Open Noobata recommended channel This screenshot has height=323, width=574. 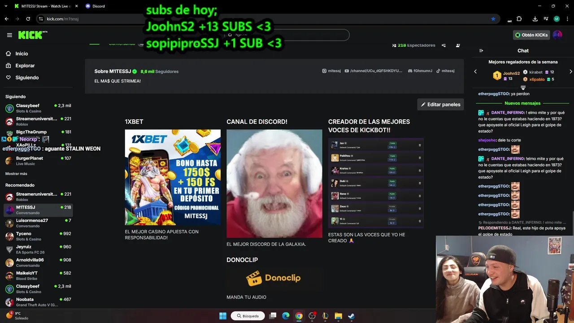(38, 302)
